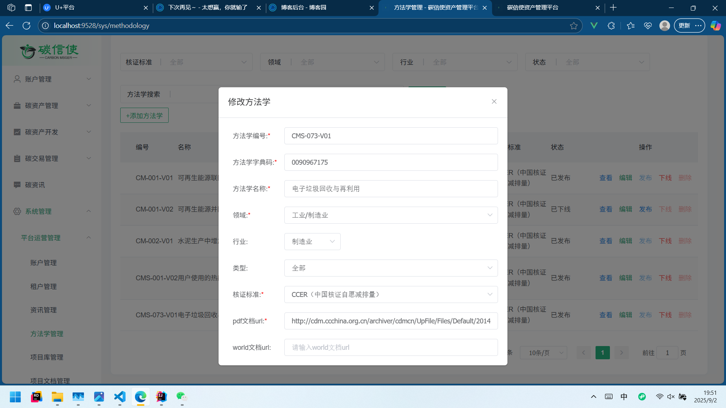Click the favorites star in address bar
The width and height of the screenshot is (726, 408).
tap(574, 26)
